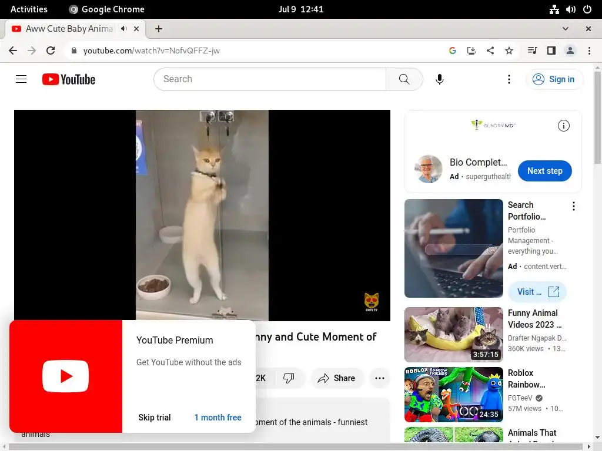Click 1 month free offer
The image size is (602, 451).
coord(218,418)
